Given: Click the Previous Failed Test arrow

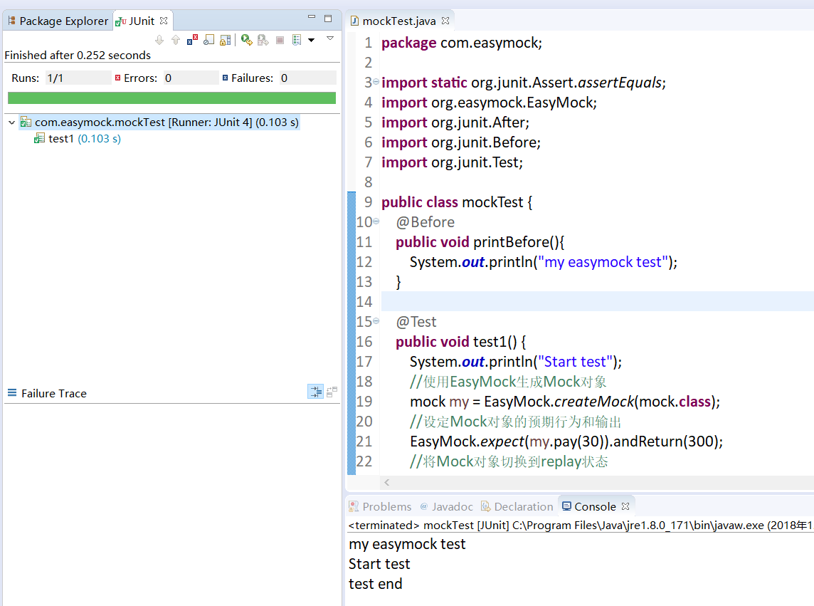Looking at the screenshot, I should click(176, 40).
